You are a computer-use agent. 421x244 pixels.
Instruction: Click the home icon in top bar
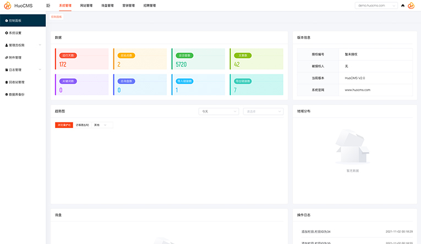coord(403,5)
